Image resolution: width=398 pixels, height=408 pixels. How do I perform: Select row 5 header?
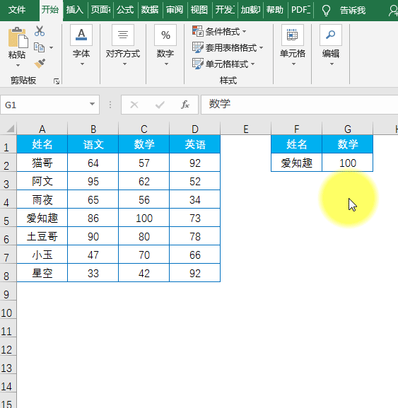point(8,218)
